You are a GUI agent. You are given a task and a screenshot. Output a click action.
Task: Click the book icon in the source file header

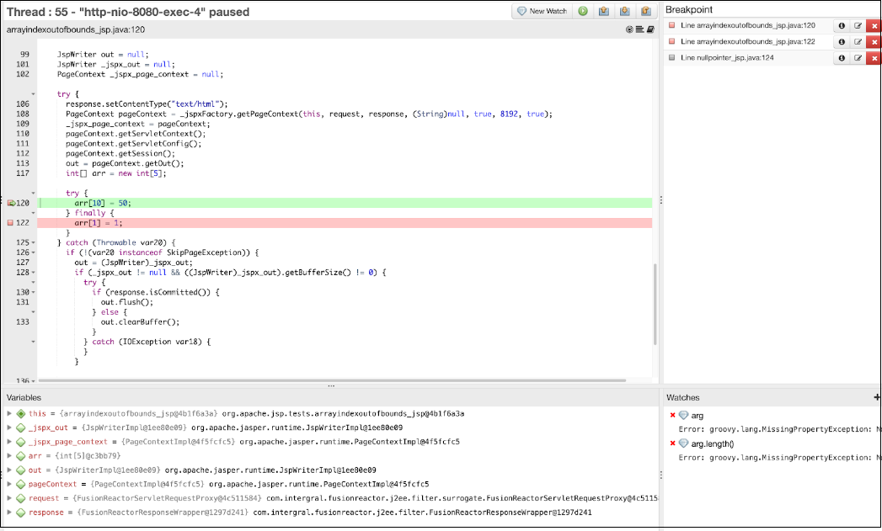coord(650,29)
